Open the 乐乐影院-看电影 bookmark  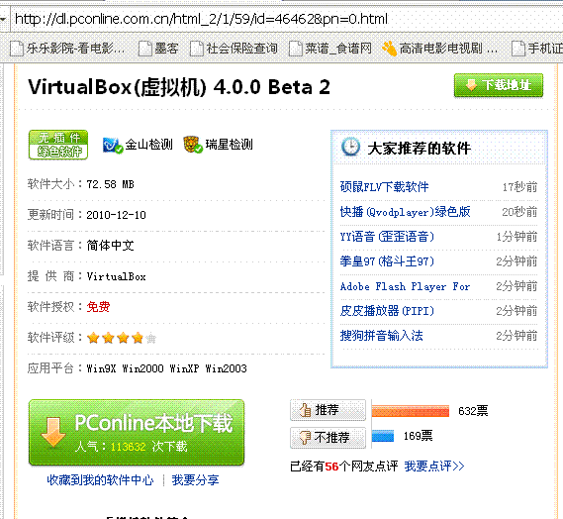coord(67,49)
